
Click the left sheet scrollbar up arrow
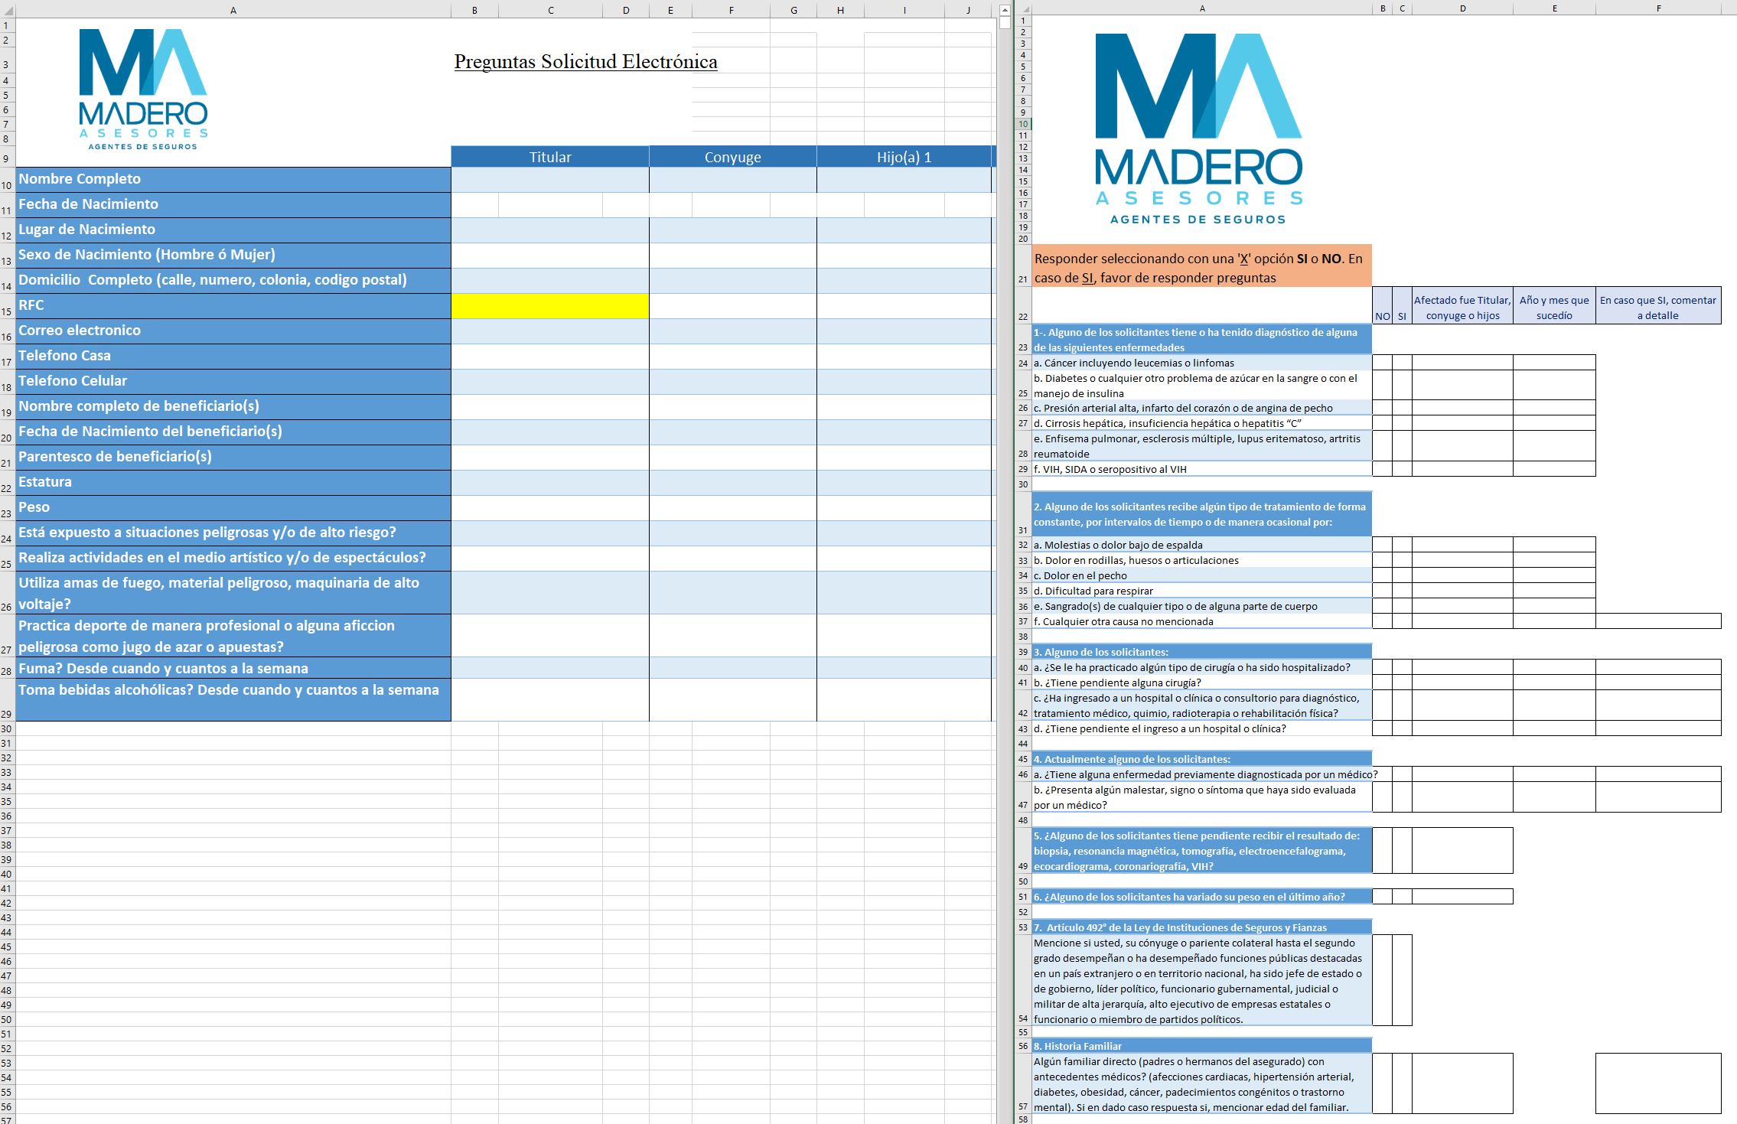point(1005,10)
